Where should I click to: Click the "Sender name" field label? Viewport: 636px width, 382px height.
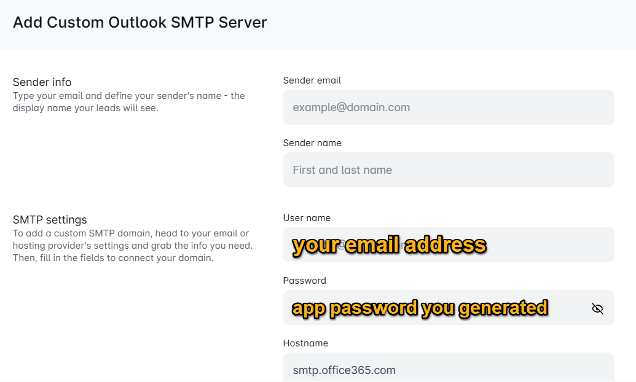(312, 143)
